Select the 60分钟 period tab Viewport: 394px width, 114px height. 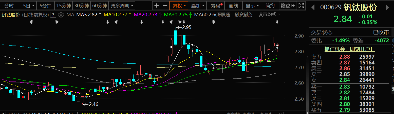100,6
